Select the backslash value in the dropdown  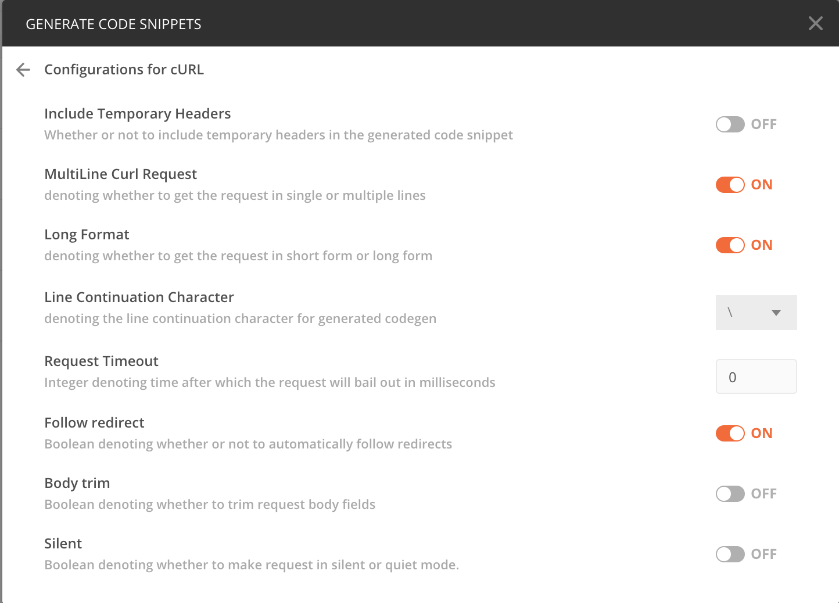(x=731, y=313)
